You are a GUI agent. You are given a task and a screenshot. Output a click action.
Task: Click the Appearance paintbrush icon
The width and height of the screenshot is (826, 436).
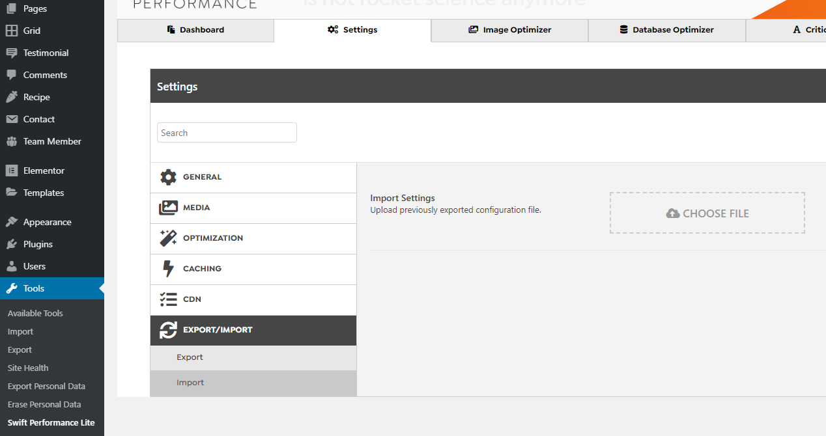12,222
